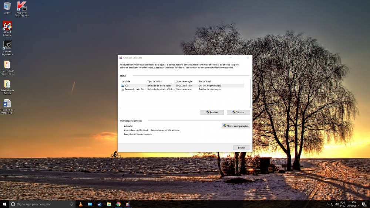This screenshot has height=208, width=370.
Task: Click the Cortana microphone icon
Action: point(71,204)
